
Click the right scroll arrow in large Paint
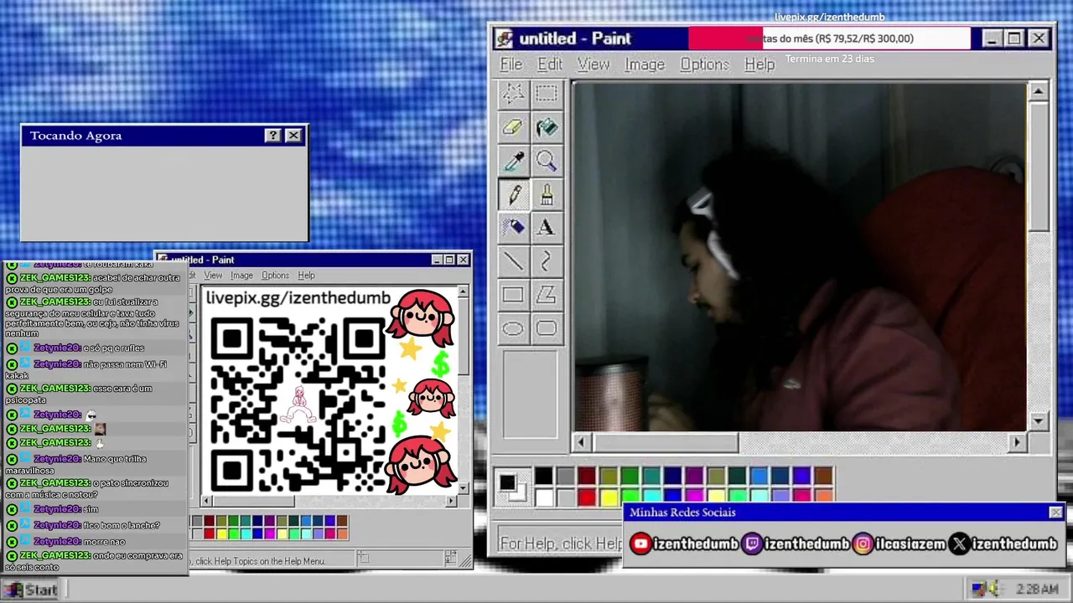click(1017, 442)
